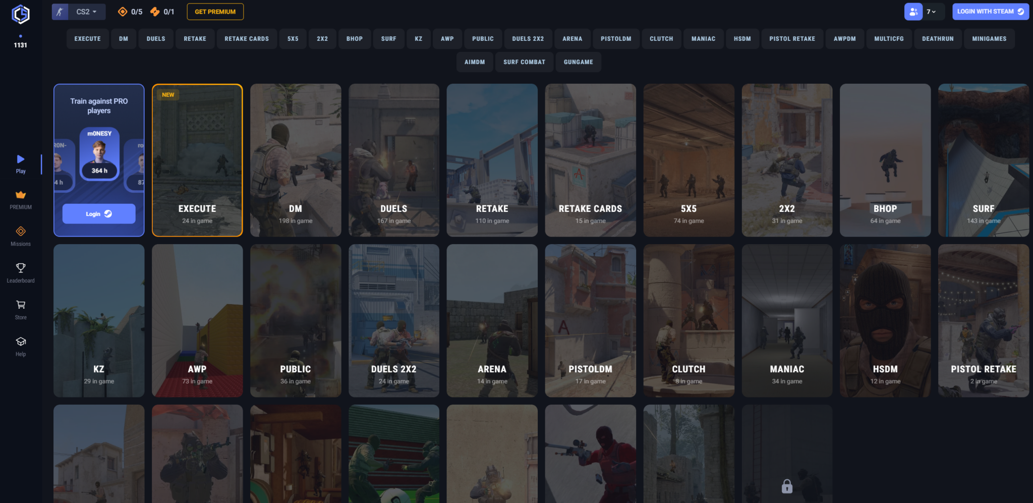
Task: Select the PISTOL RETAKE filter tab
Action: coord(792,39)
